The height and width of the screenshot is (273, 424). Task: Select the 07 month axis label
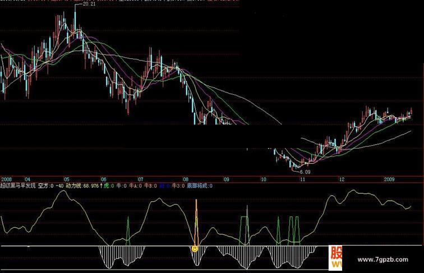click(x=140, y=179)
